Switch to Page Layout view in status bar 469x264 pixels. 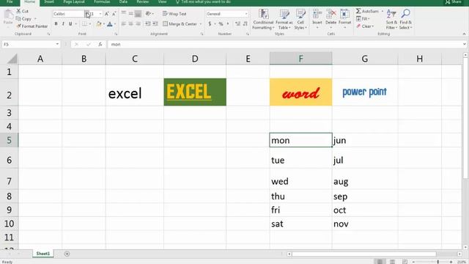coord(392,262)
